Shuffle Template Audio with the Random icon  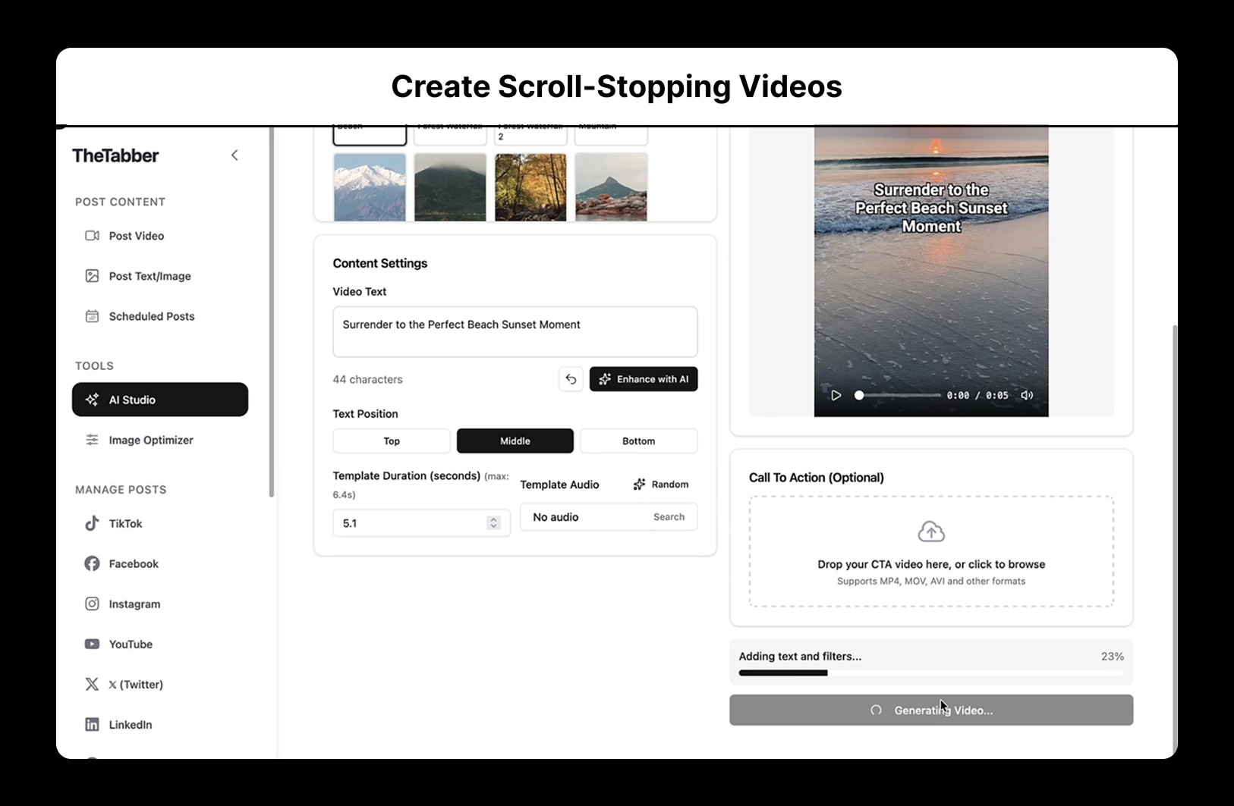(640, 485)
